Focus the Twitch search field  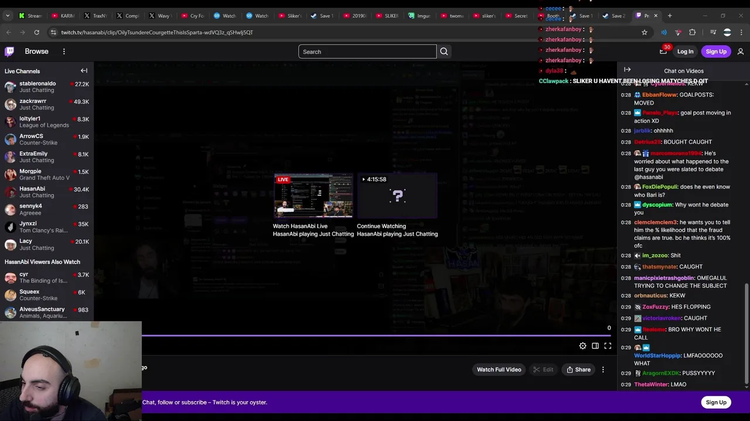tap(367, 51)
